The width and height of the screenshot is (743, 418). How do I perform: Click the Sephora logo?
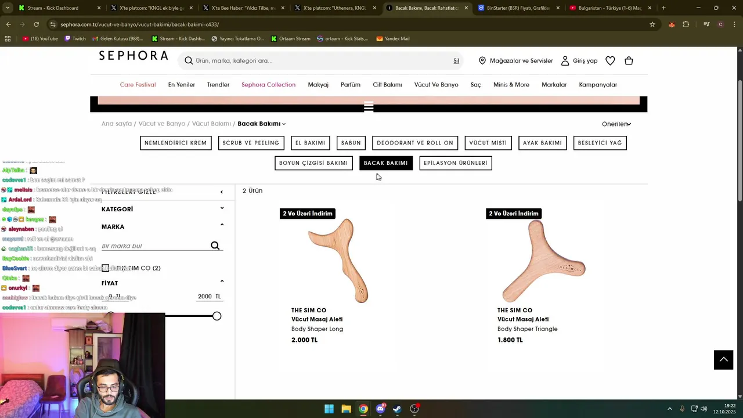134,56
